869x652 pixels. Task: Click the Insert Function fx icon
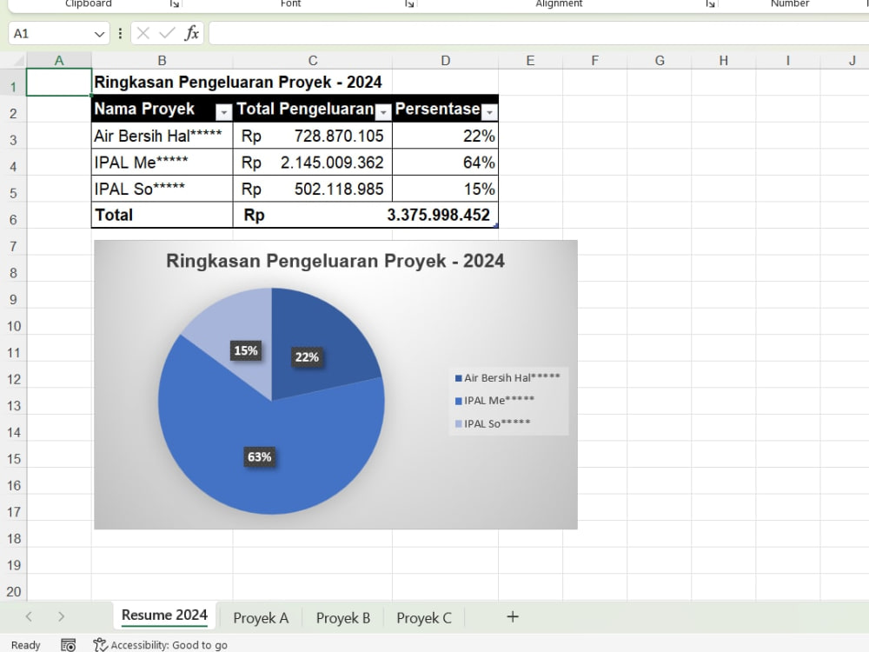(192, 33)
